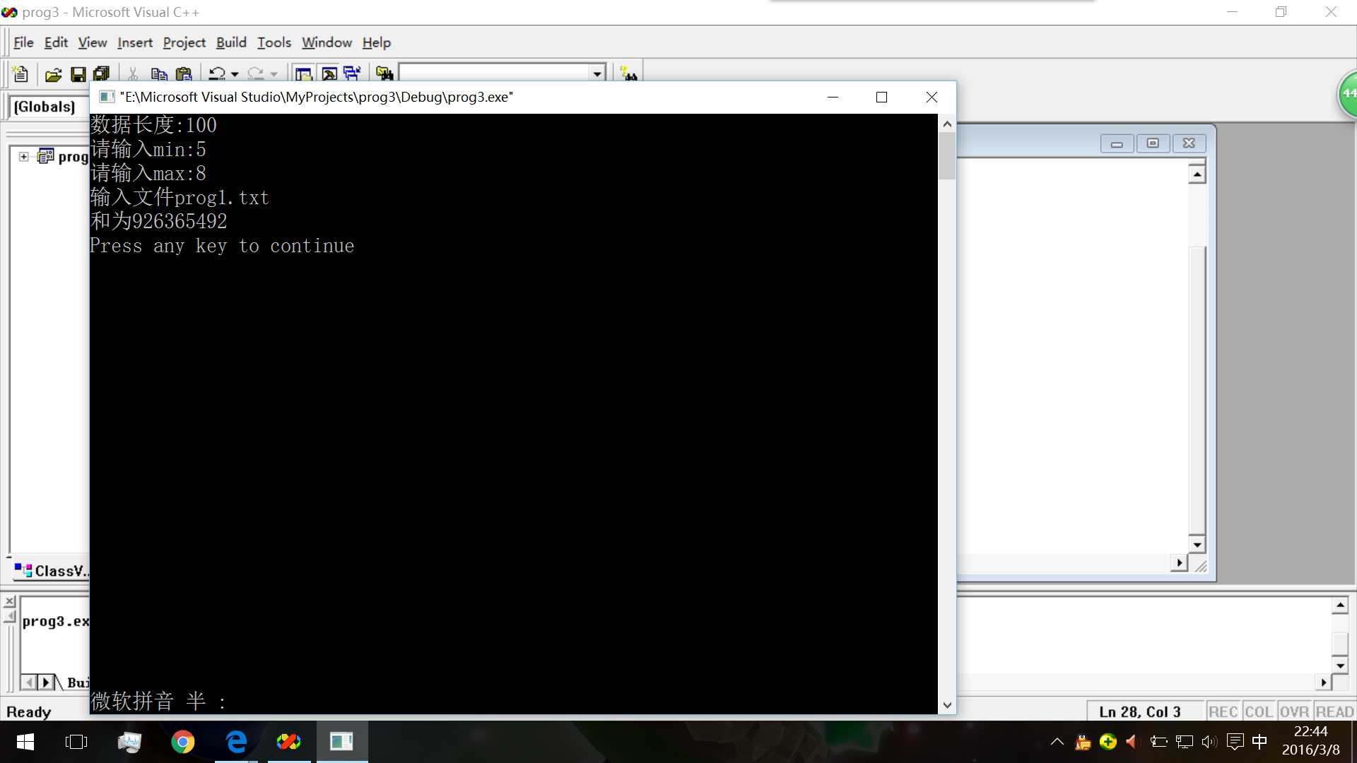
Task: Switch to the ClassView tab
Action: tap(53, 571)
